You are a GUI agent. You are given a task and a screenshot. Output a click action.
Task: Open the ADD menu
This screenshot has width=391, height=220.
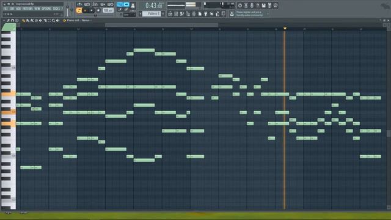18,9
